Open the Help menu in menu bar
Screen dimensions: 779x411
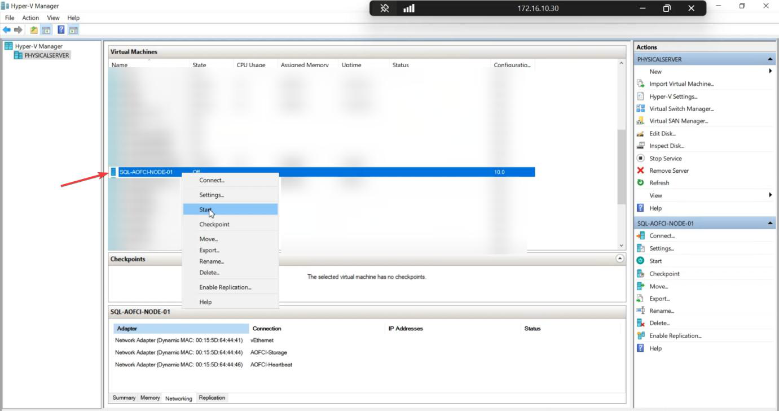[x=73, y=18]
